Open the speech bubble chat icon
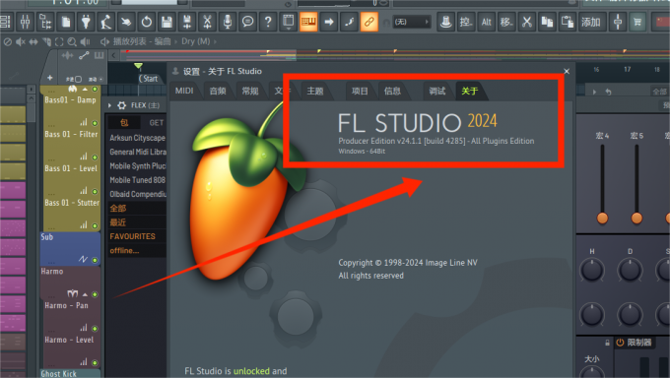Viewport: 670px width, 378px height. (247, 22)
